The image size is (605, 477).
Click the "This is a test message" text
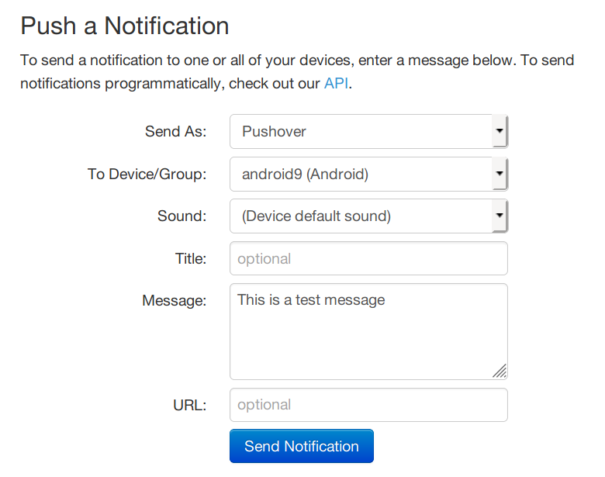tap(311, 300)
